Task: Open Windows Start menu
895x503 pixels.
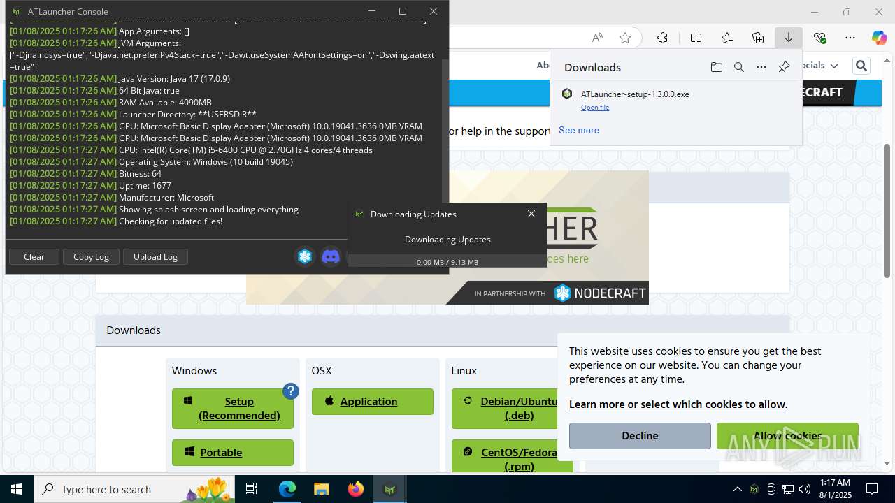Action: 17,489
